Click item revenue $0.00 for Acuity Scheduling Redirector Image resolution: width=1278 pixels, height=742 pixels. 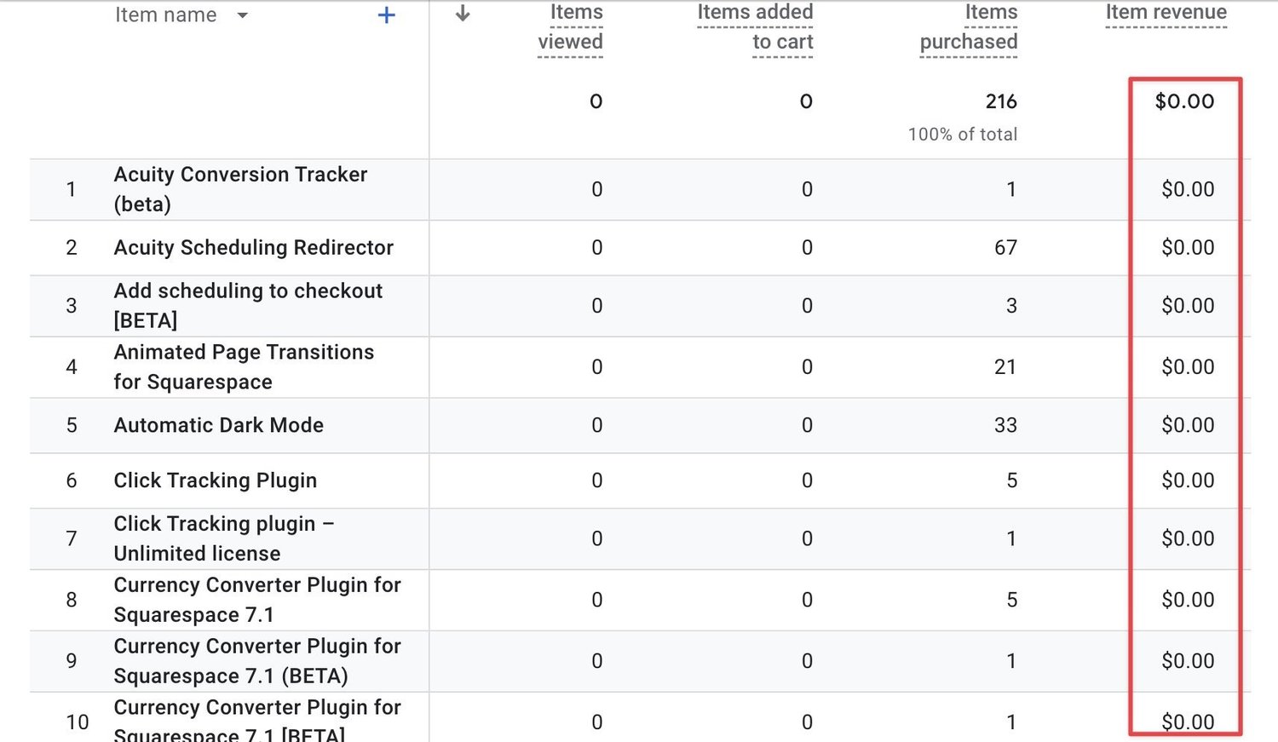coord(1188,248)
